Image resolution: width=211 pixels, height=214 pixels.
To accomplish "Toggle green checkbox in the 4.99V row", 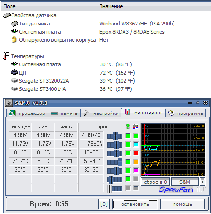I will point(128,136).
